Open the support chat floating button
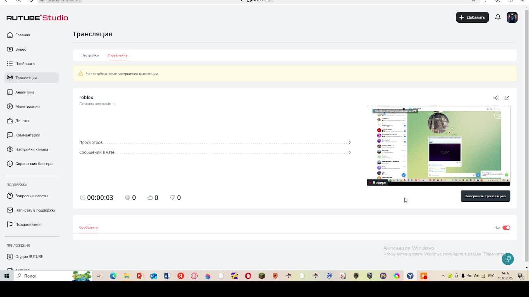 click(508, 259)
